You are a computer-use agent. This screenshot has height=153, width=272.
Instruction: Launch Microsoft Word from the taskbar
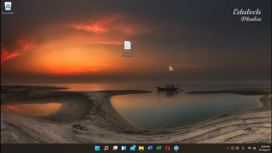150,148
